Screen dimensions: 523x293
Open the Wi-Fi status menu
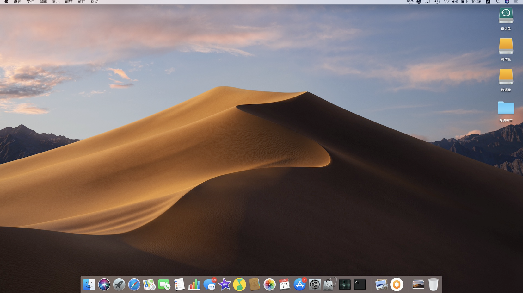click(x=446, y=2)
